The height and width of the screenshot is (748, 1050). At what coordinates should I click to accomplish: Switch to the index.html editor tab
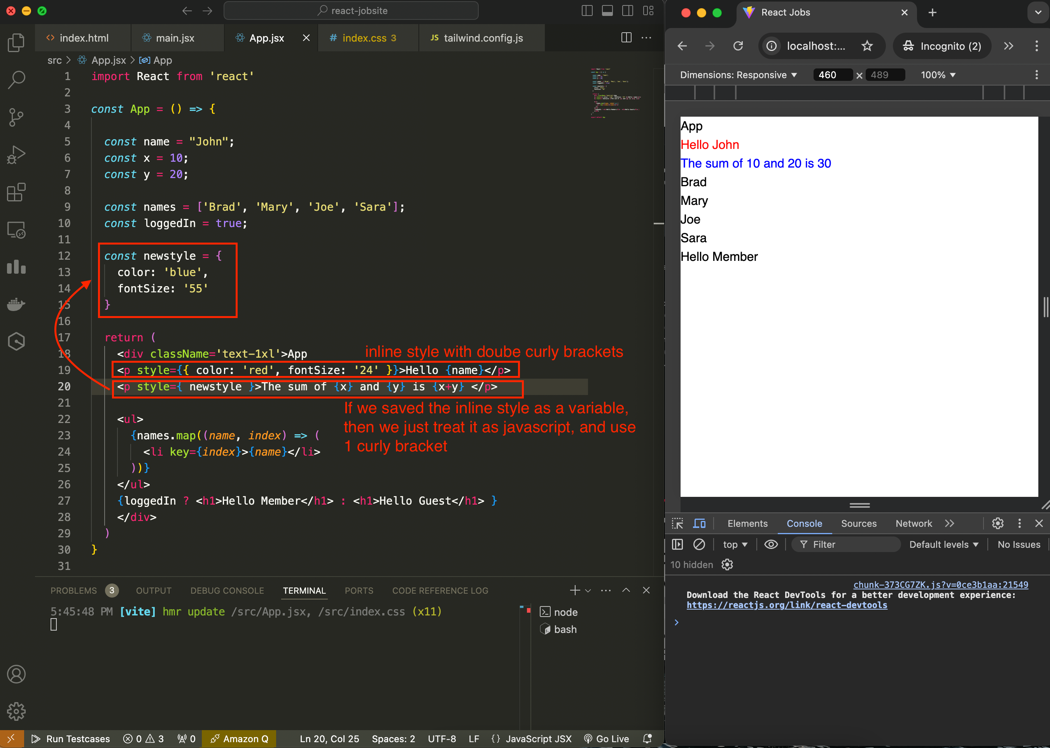pos(83,38)
